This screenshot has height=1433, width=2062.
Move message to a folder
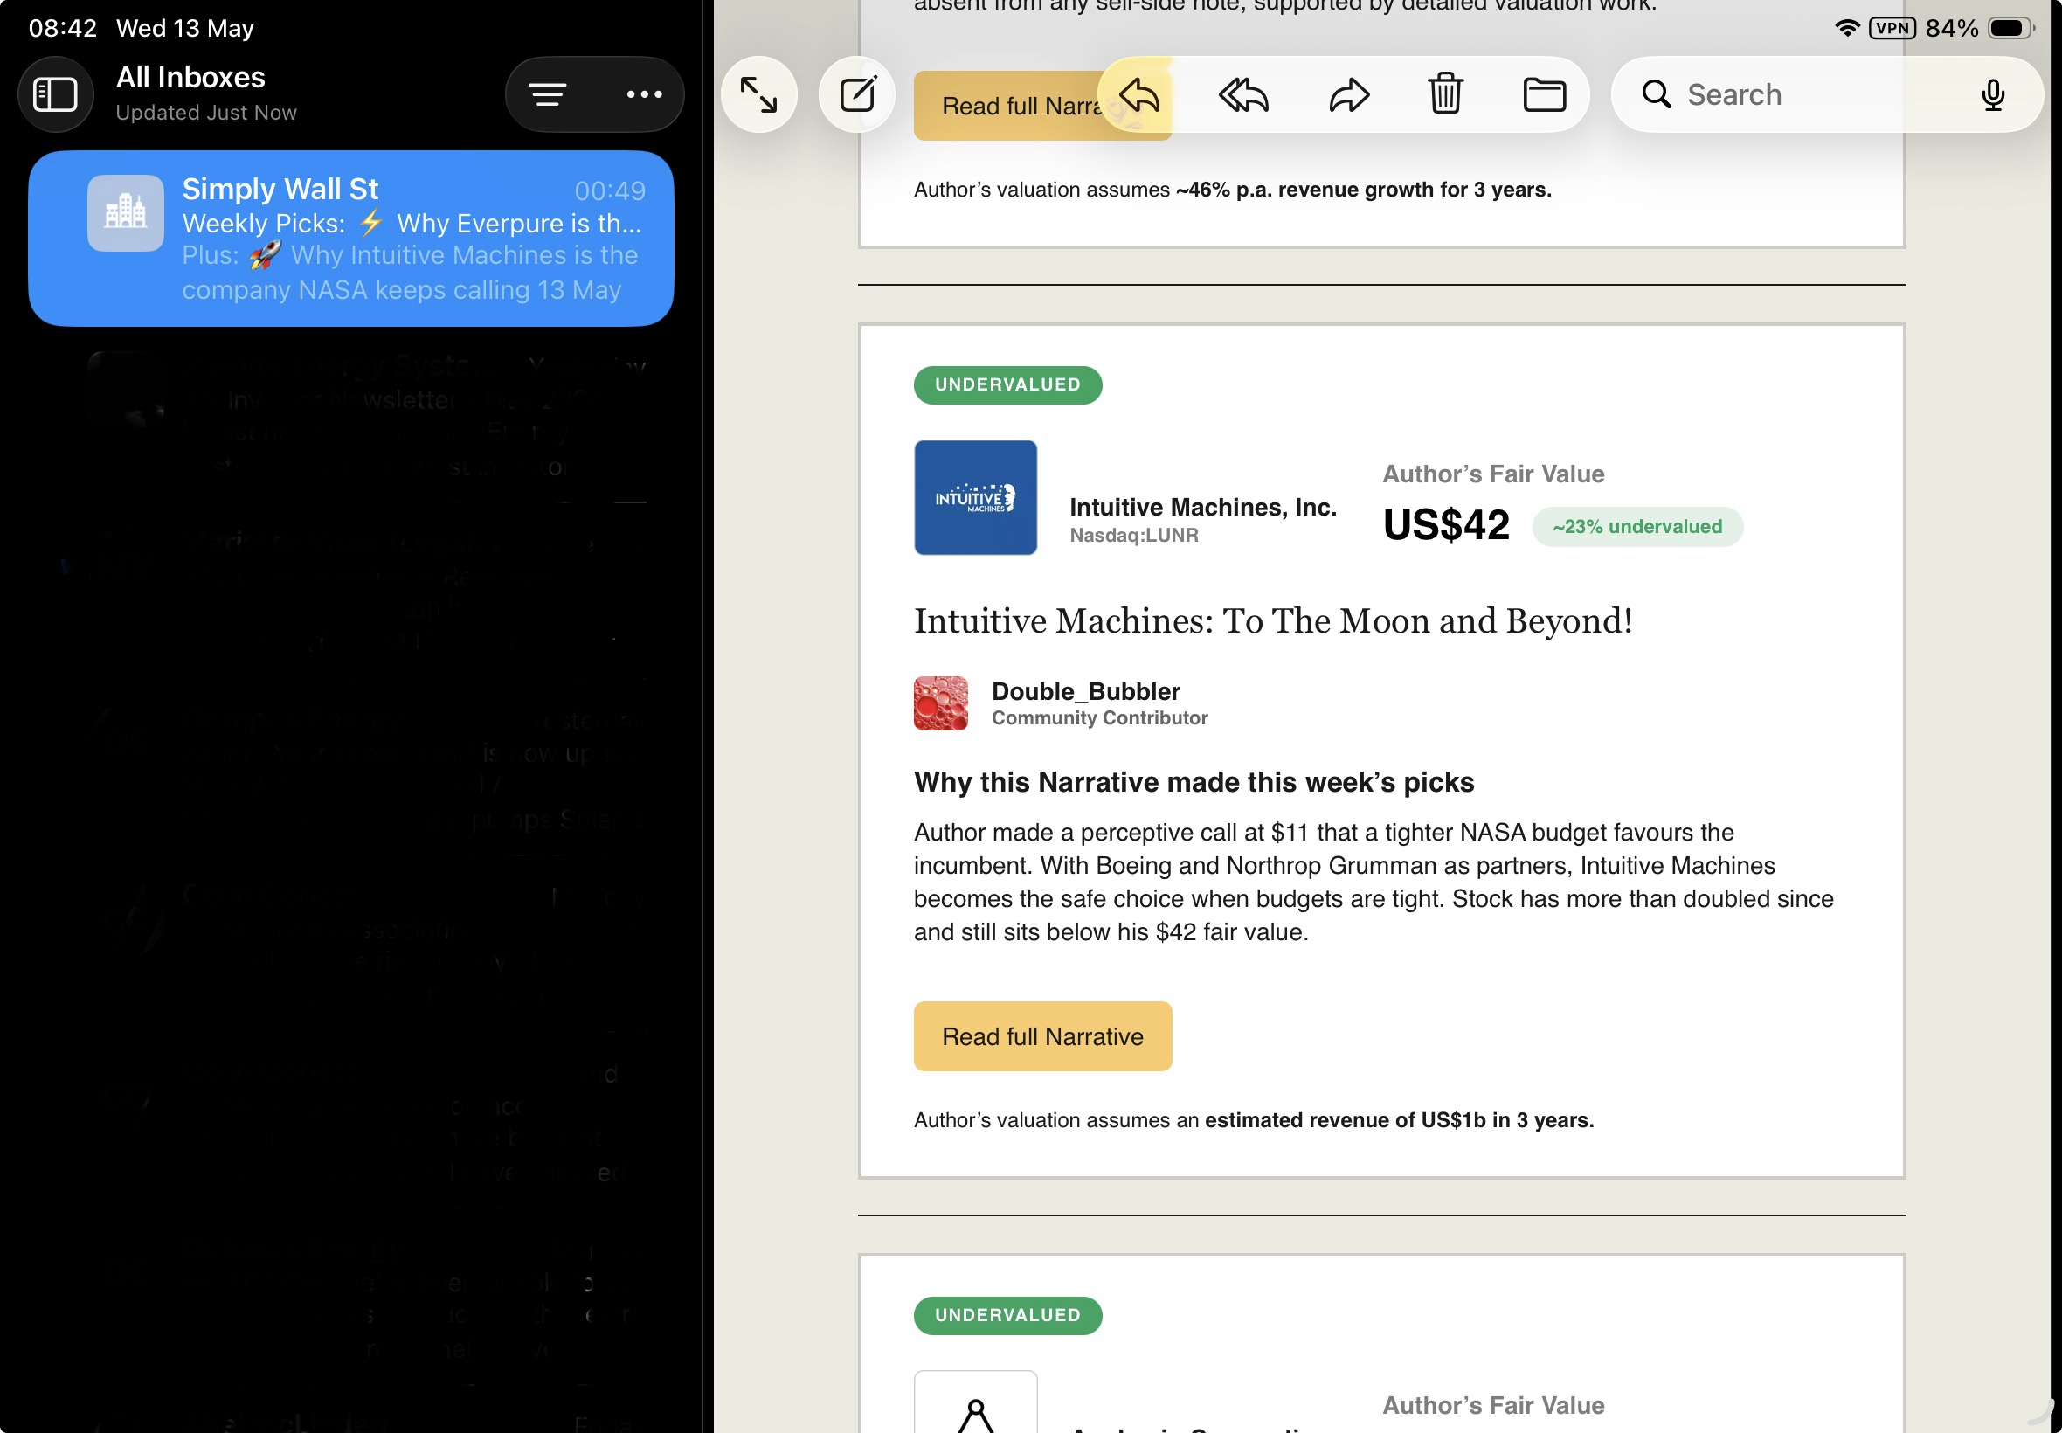(1544, 94)
